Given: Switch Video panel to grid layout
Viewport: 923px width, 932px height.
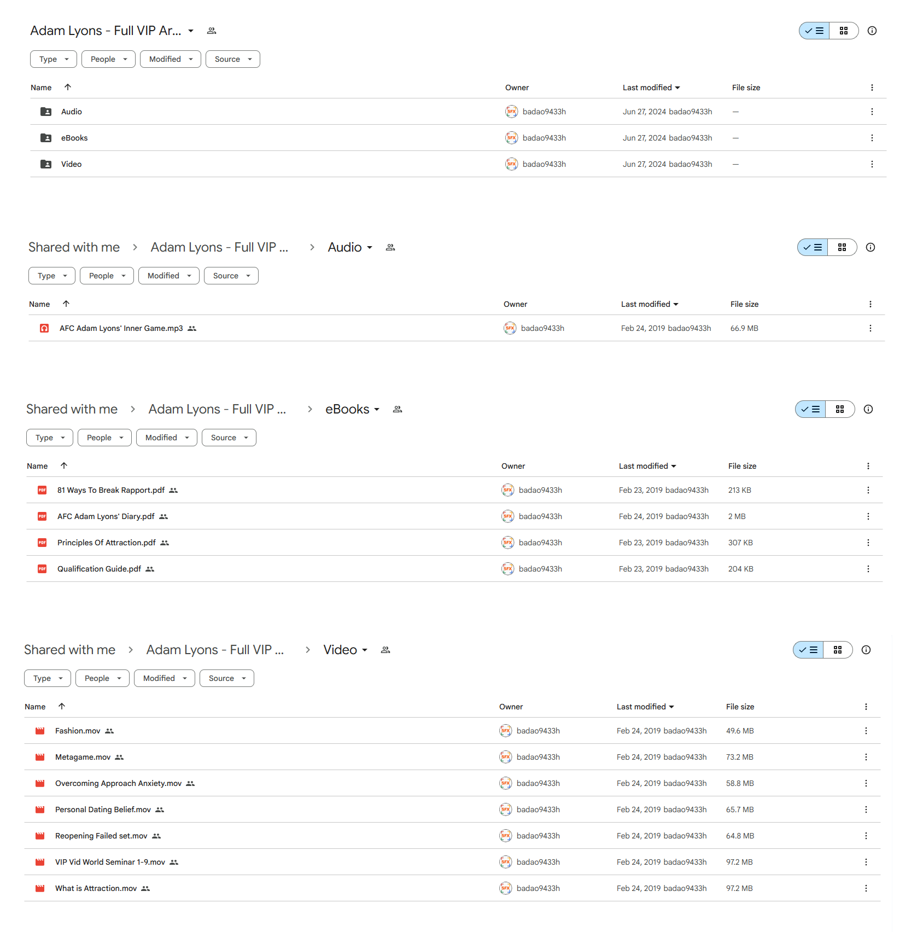Looking at the screenshot, I should 838,650.
